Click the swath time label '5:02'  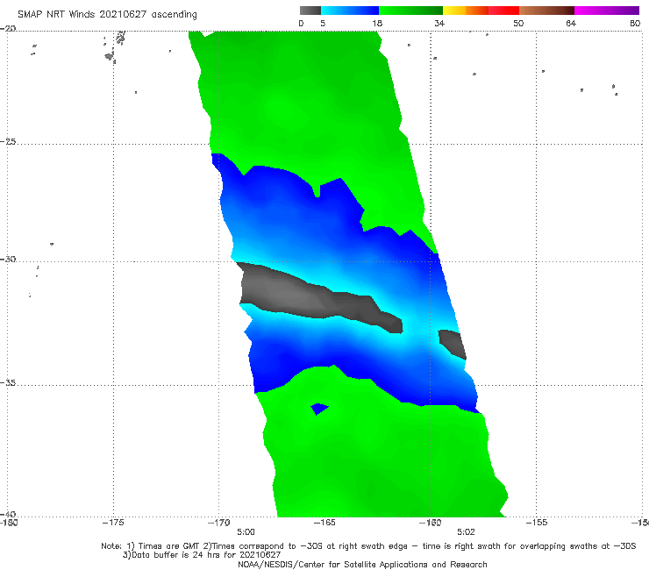(466, 532)
